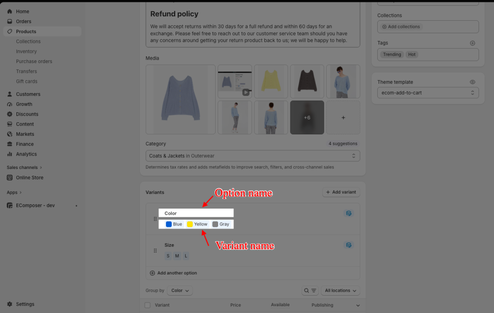Screen dimensions: 494x313
Task: Click Add collections button
Action: 401,27
